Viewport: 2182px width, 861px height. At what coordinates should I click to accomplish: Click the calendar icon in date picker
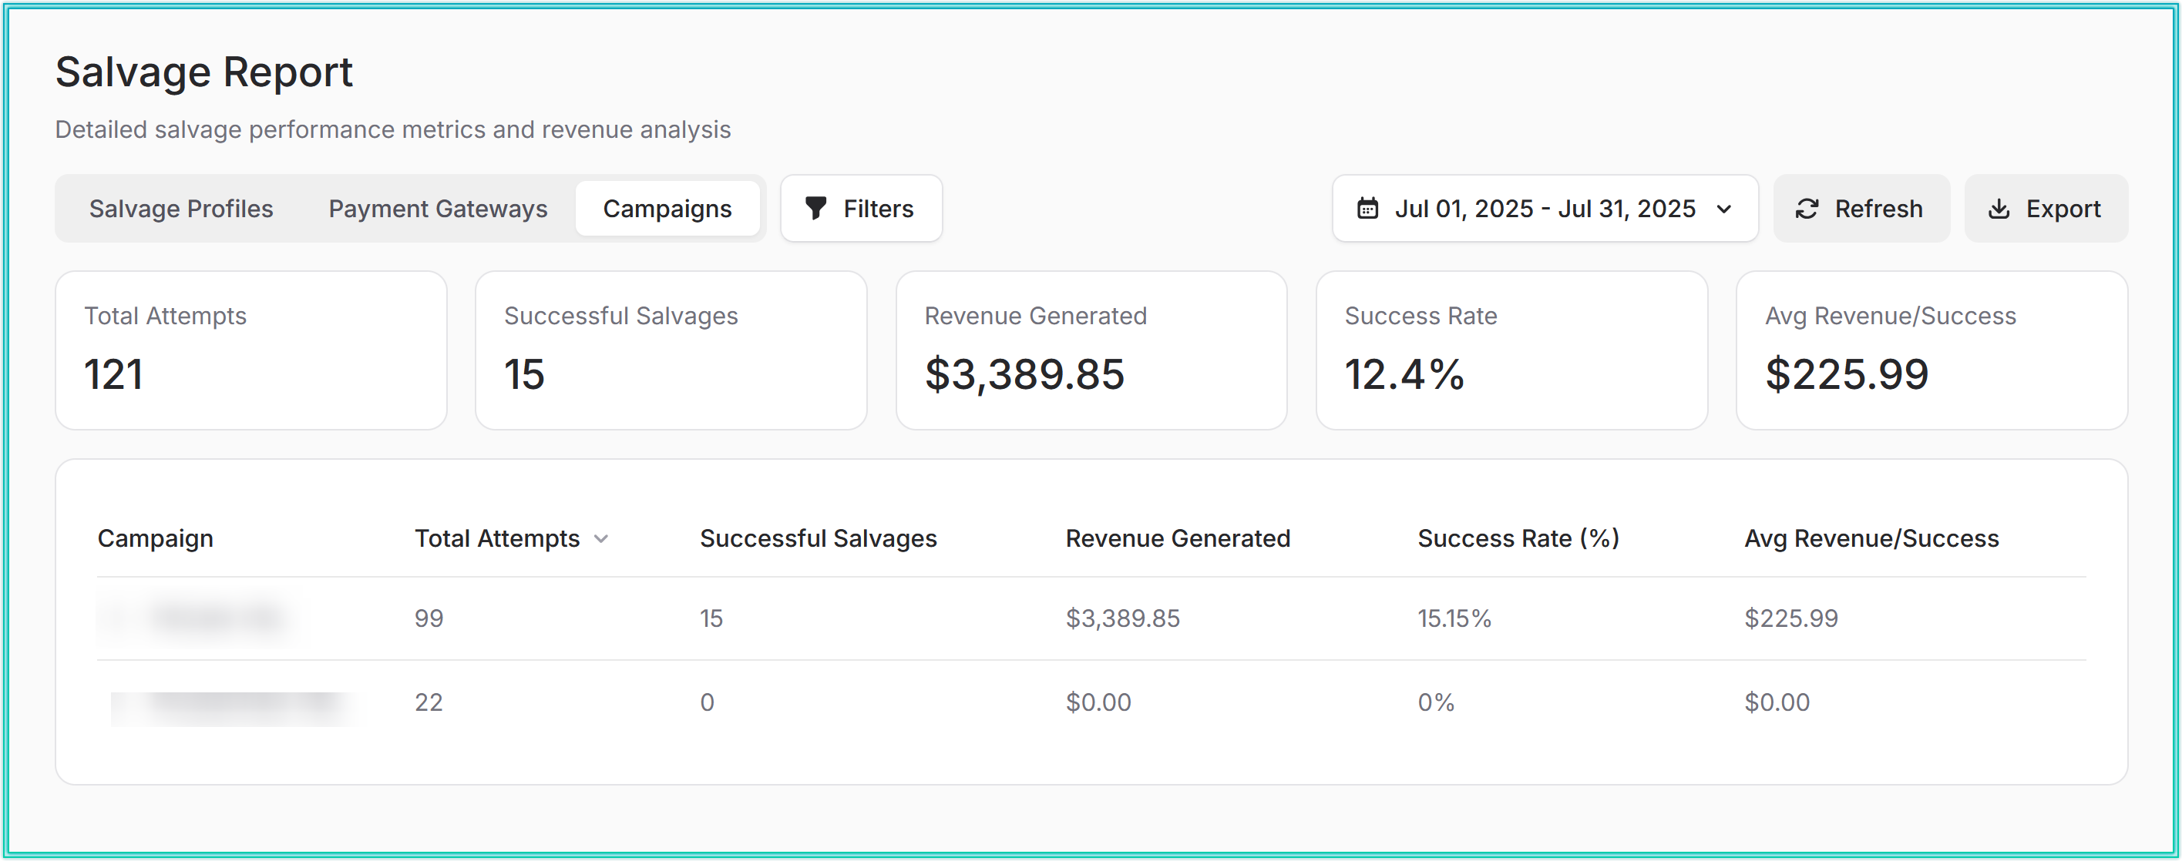[1367, 208]
